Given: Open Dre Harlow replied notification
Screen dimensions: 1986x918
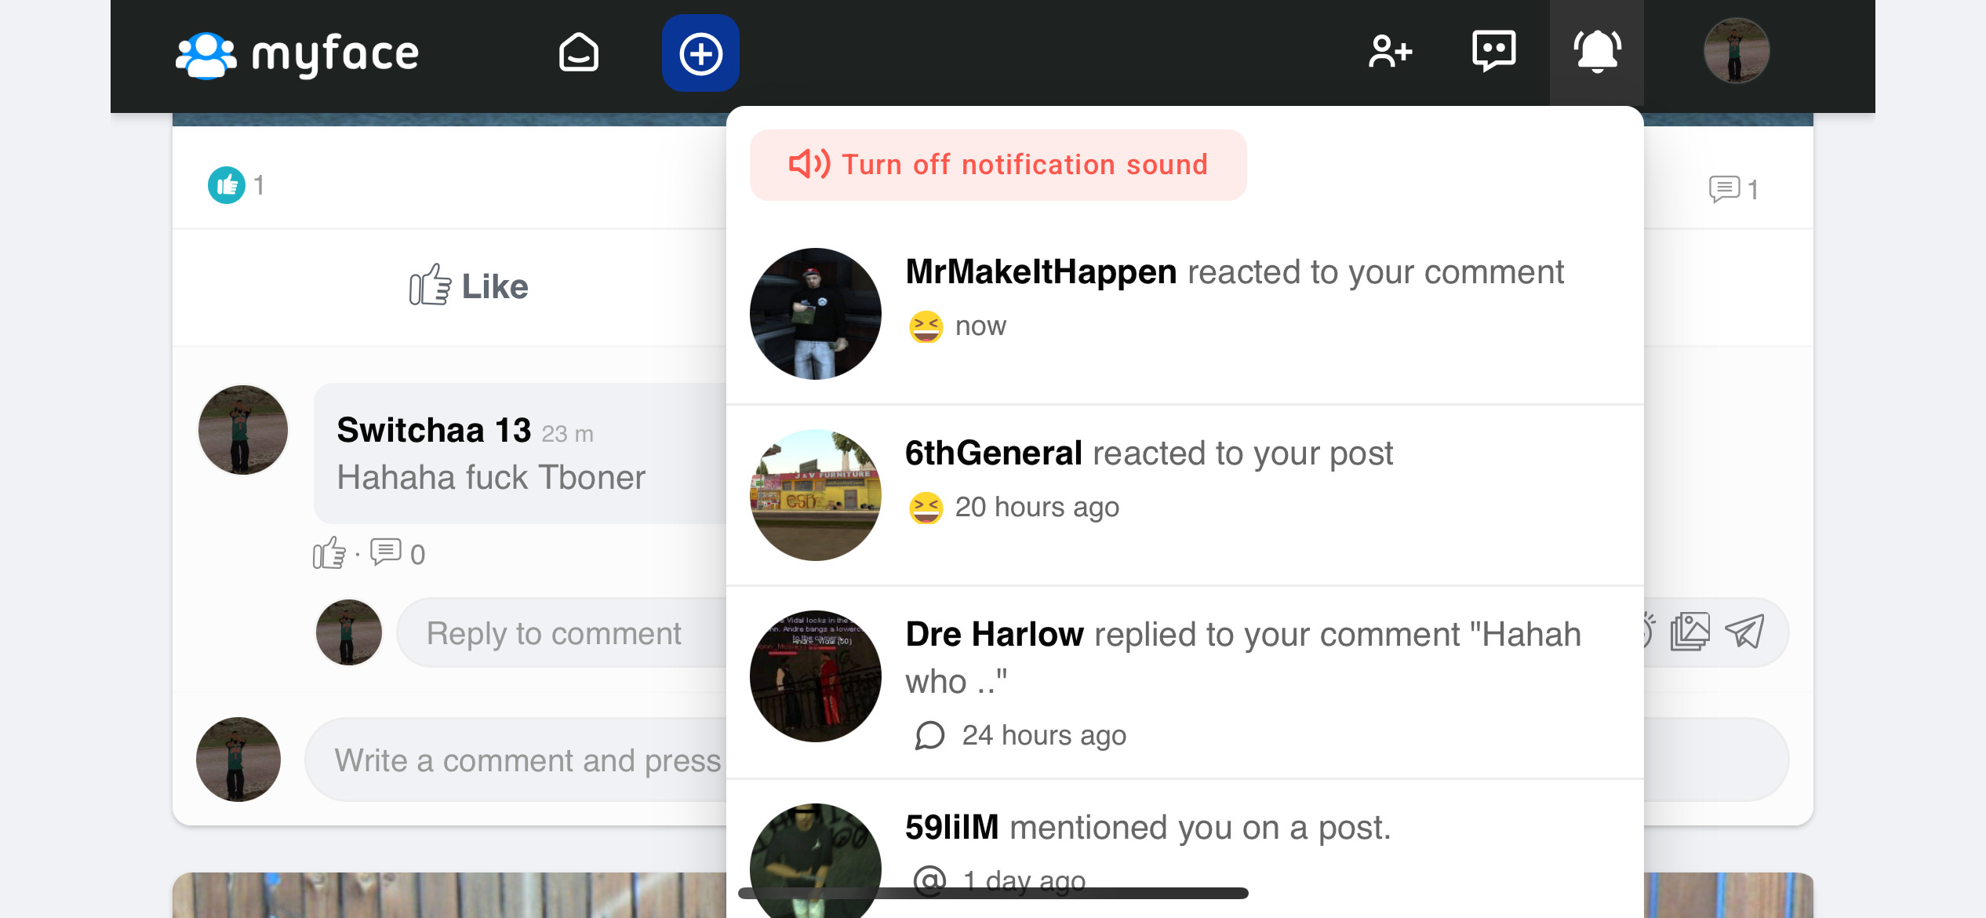Looking at the screenshot, I should [x=1184, y=682].
